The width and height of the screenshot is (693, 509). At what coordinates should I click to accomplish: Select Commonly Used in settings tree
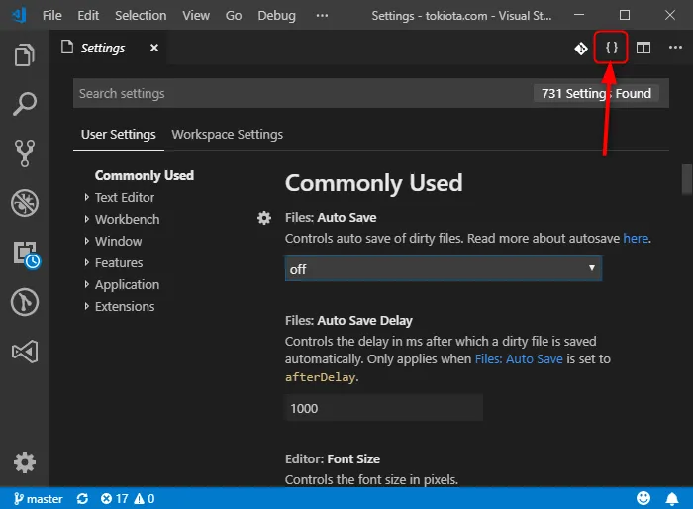145,175
